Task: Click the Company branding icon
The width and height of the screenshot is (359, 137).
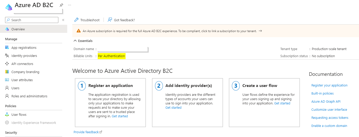Action: pyautogui.click(x=7, y=72)
